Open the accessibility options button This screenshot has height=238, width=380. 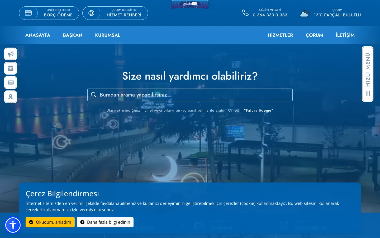pos(13,225)
